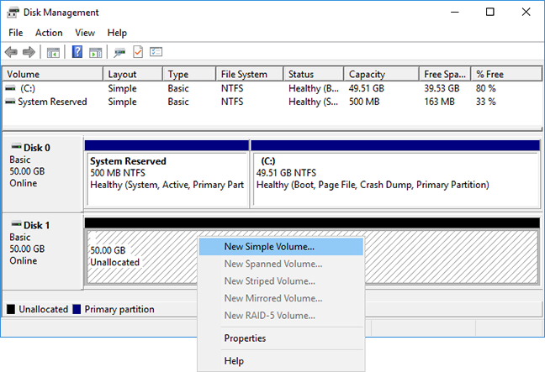Click the Disk 1 label panel

coord(43,252)
